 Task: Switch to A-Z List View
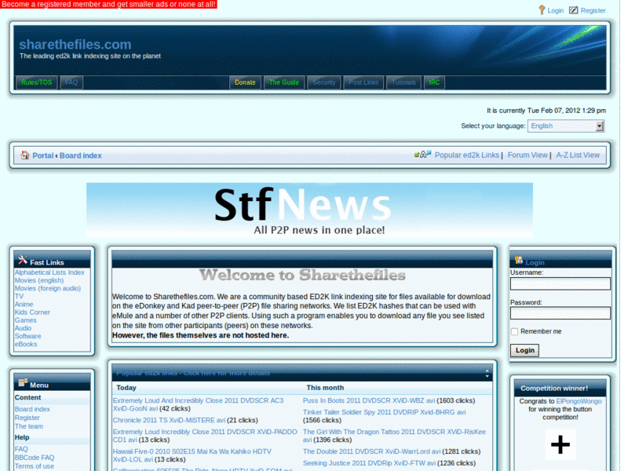click(578, 155)
